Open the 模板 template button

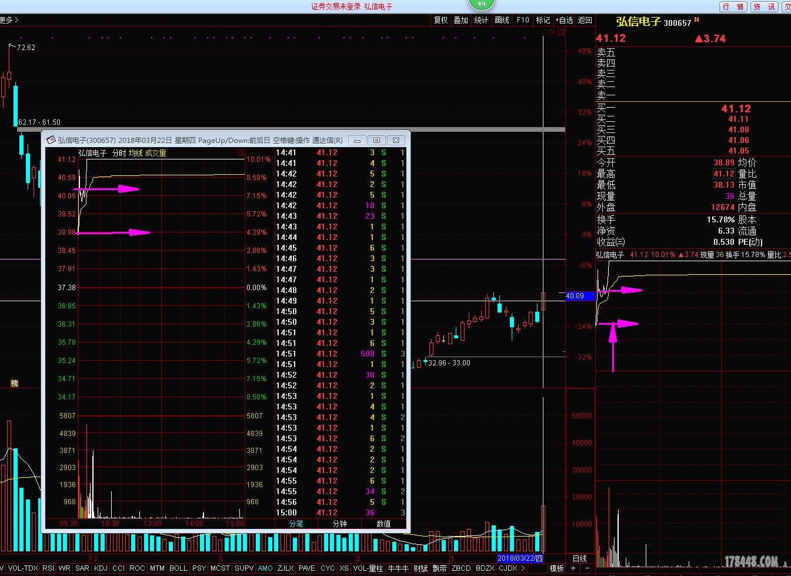tap(556, 568)
